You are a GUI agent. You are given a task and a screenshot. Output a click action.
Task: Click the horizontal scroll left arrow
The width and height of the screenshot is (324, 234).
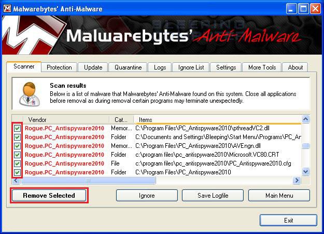click(x=16, y=181)
